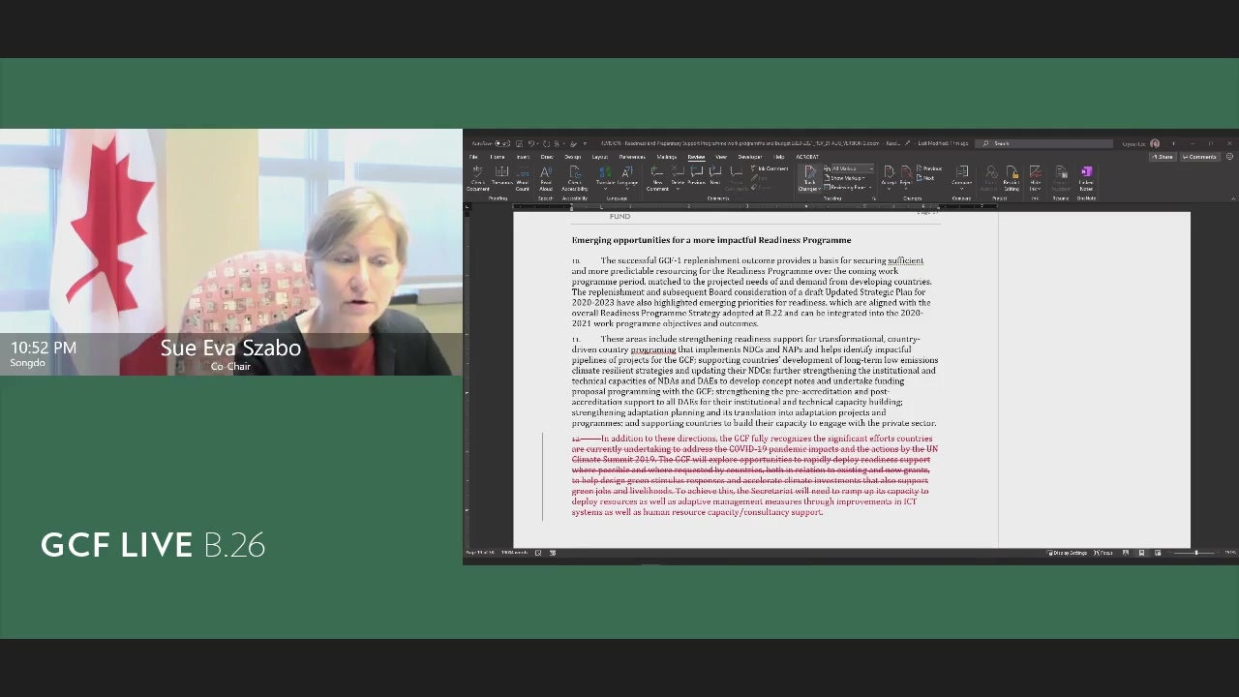Toggle Track Changes

point(808,178)
